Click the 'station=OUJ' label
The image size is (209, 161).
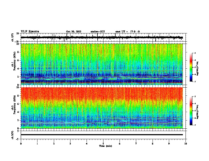[x=98, y=32]
